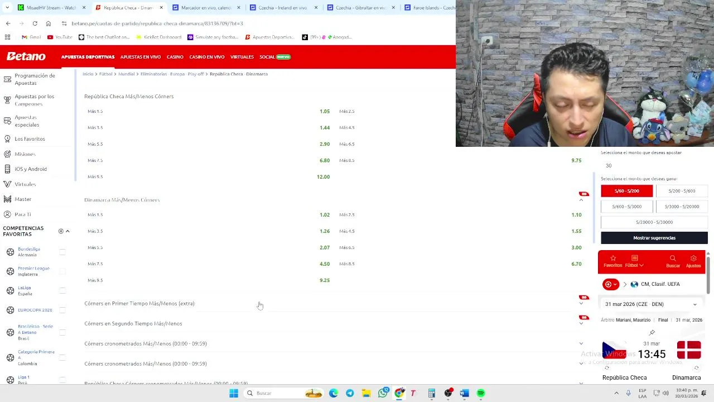Viewport: 714px width, 402px height.
Task: Open Spotify from the taskbar
Action: coord(481,393)
